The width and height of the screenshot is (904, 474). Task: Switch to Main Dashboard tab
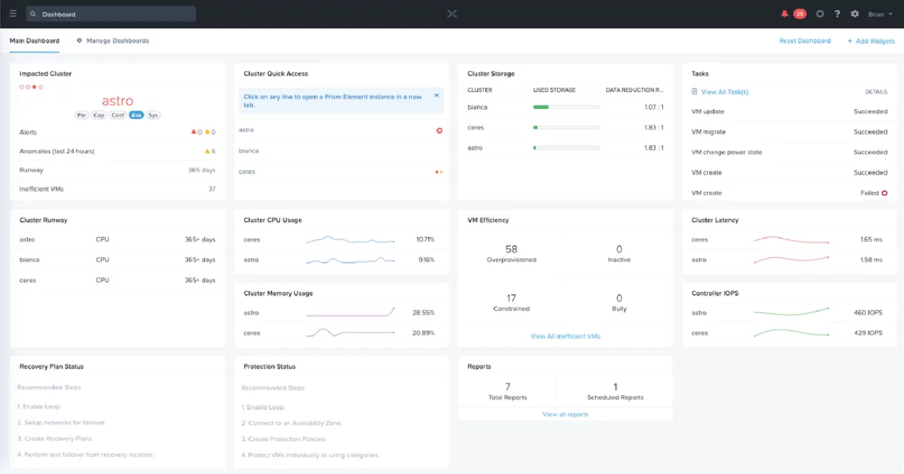click(34, 41)
